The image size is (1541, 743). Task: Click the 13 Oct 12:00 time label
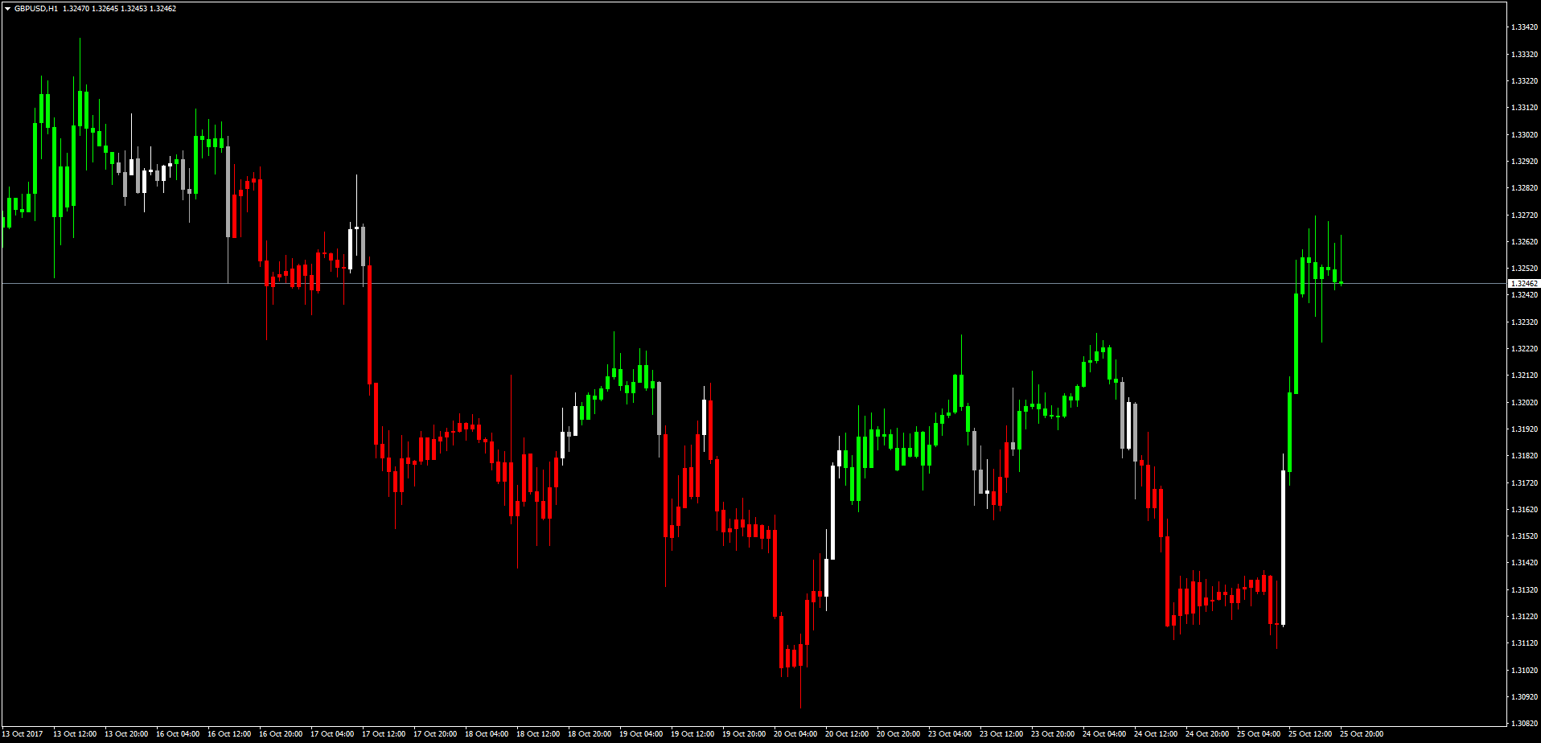[75, 734]
